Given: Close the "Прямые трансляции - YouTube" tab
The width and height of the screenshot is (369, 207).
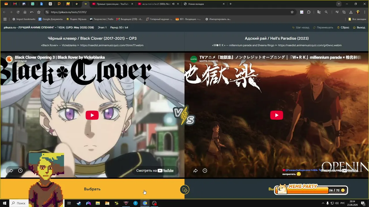Looking at the screenshot, I should pyautogui.click(x=132, y=4).
